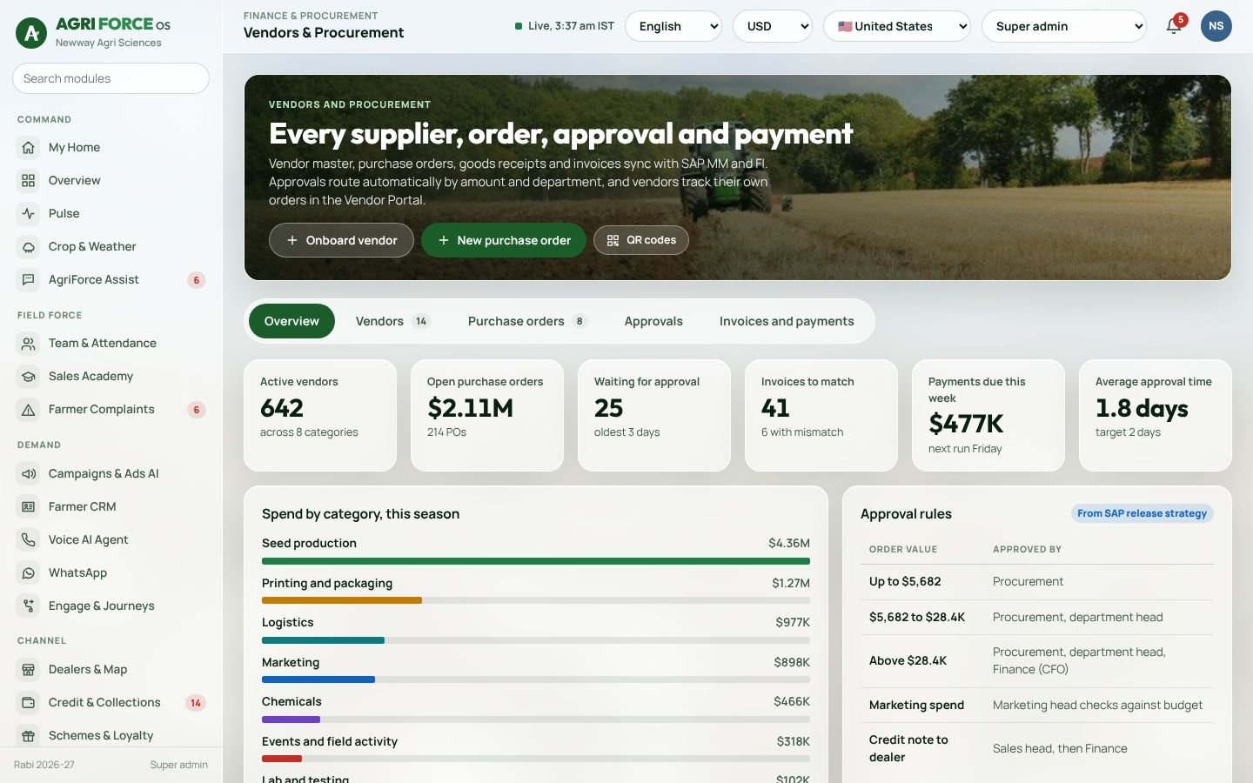Screen dimensions: 1253x783
Task: Switch to the Overview tab
Action: click(x=291, y=321)
